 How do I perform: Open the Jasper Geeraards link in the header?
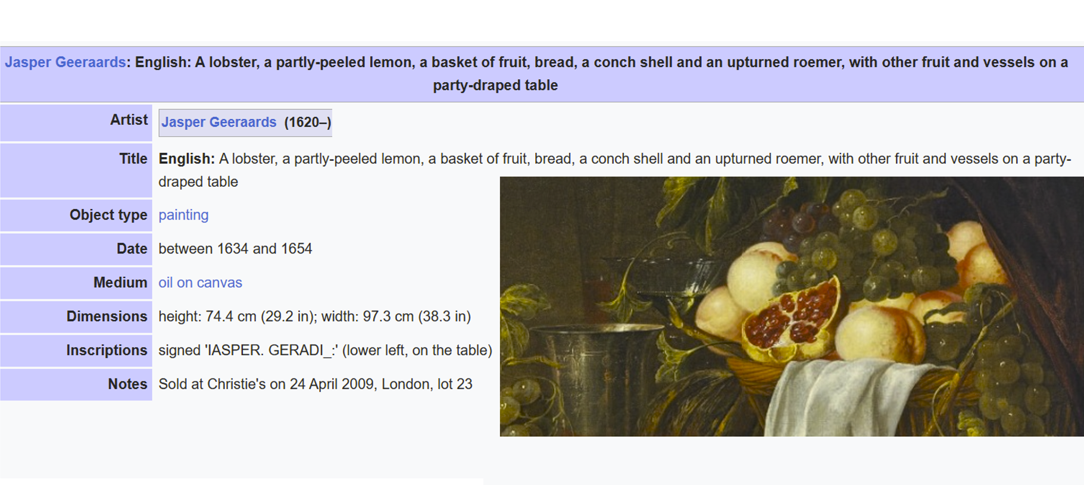pyautogui.click(x=65, y=62)
